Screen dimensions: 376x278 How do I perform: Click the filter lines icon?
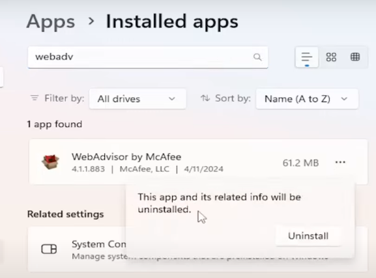[35, 98]
